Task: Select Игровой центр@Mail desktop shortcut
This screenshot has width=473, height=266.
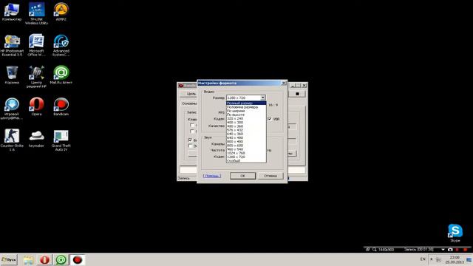Action: click(12, 109)
